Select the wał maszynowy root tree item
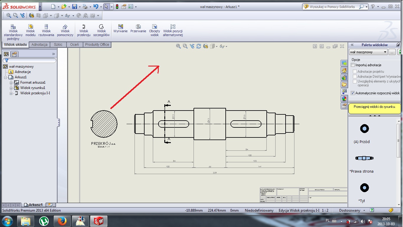Screen dimensions: 403x227 (x=21, y=67)
